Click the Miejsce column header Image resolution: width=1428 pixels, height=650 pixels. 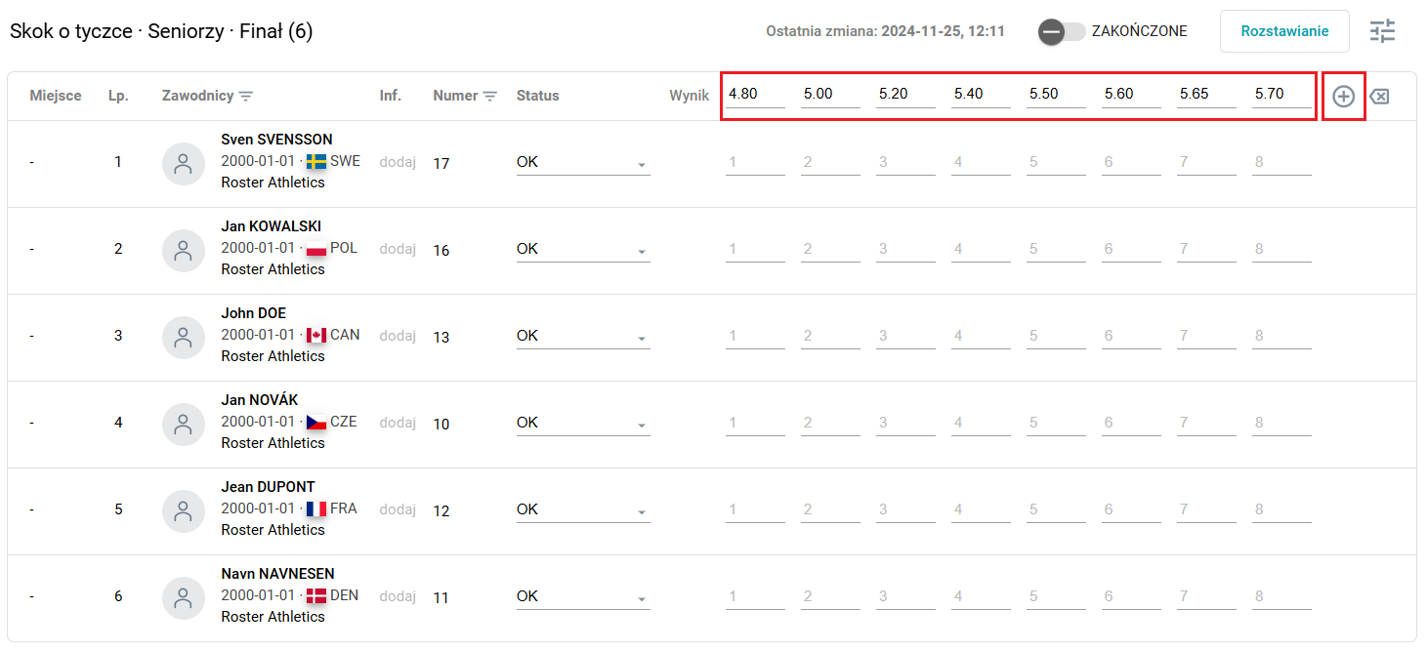coord(56,96)
